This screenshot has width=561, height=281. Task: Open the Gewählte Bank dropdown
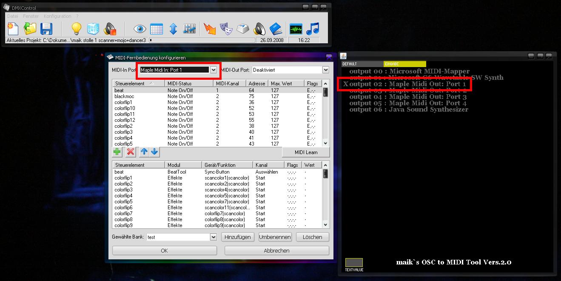pos(214,237)
